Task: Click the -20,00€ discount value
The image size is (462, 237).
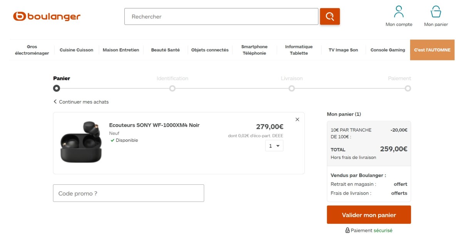Action: [399, 130]
